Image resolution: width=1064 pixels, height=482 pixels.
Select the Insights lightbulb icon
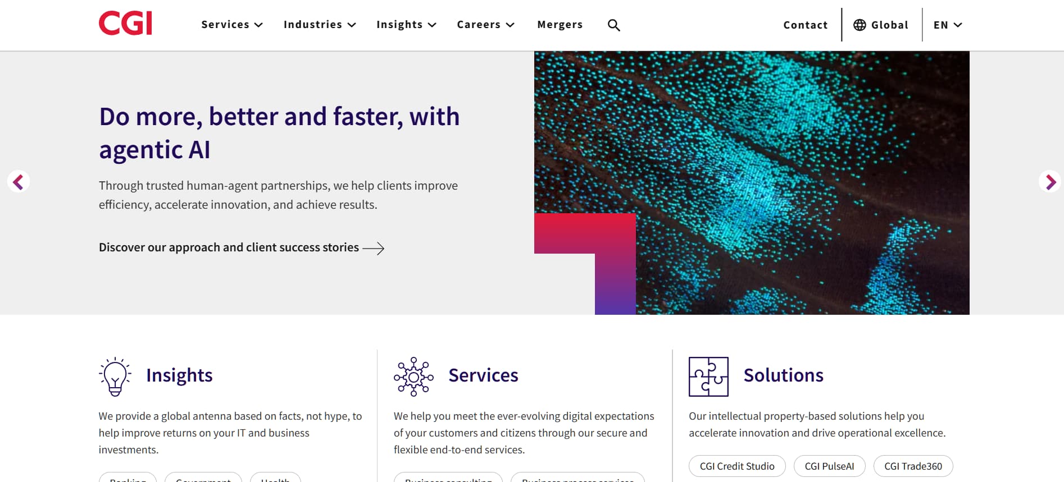tap(115, 376)
